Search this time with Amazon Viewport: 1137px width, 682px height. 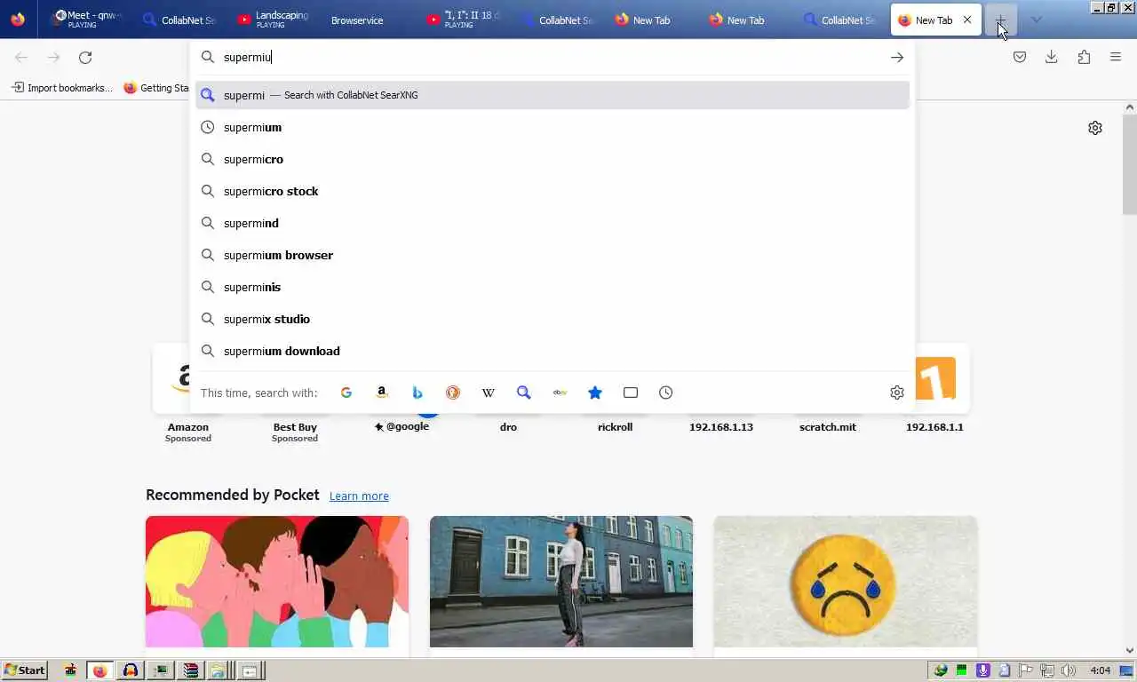click(382, 393)
